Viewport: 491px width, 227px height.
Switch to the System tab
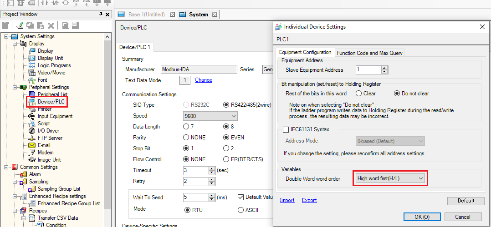tap(199, 15)
